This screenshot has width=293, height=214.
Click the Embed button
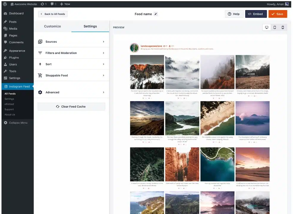(x=256, y=14)
